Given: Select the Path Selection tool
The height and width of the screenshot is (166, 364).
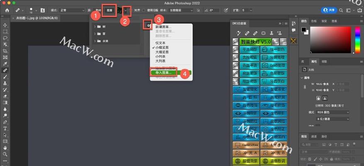Looking at the screenshot, I should pos(5,135).
